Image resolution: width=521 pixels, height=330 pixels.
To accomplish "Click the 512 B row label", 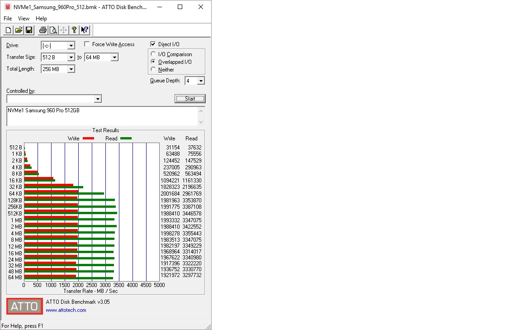I will click(16, 148).
